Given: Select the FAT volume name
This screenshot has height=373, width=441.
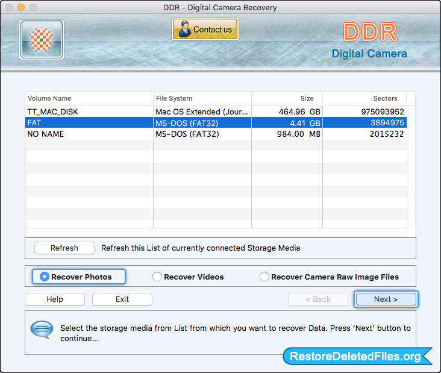Looking at the screenshot, I should pos(34,123).
